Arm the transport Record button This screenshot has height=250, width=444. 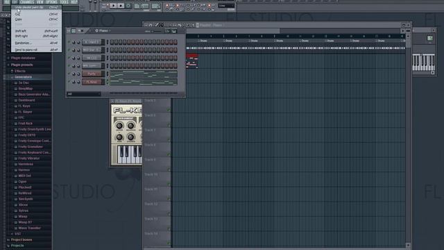128,6
